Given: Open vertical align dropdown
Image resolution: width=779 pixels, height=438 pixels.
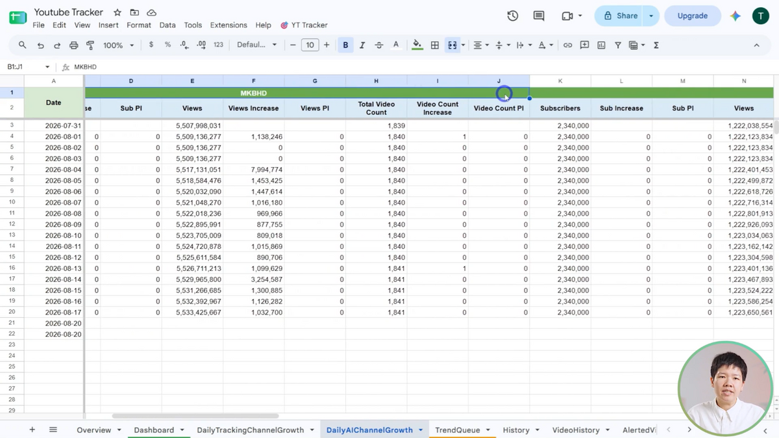Looking at the screenshot, I should tap(502, 45).
